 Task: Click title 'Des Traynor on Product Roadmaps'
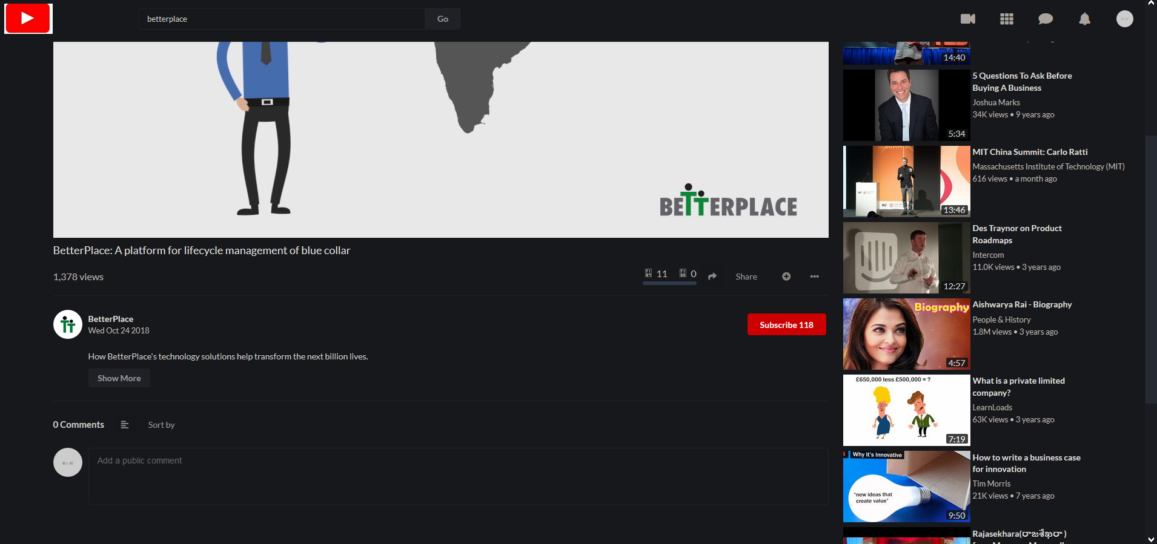click(1017, 234)
